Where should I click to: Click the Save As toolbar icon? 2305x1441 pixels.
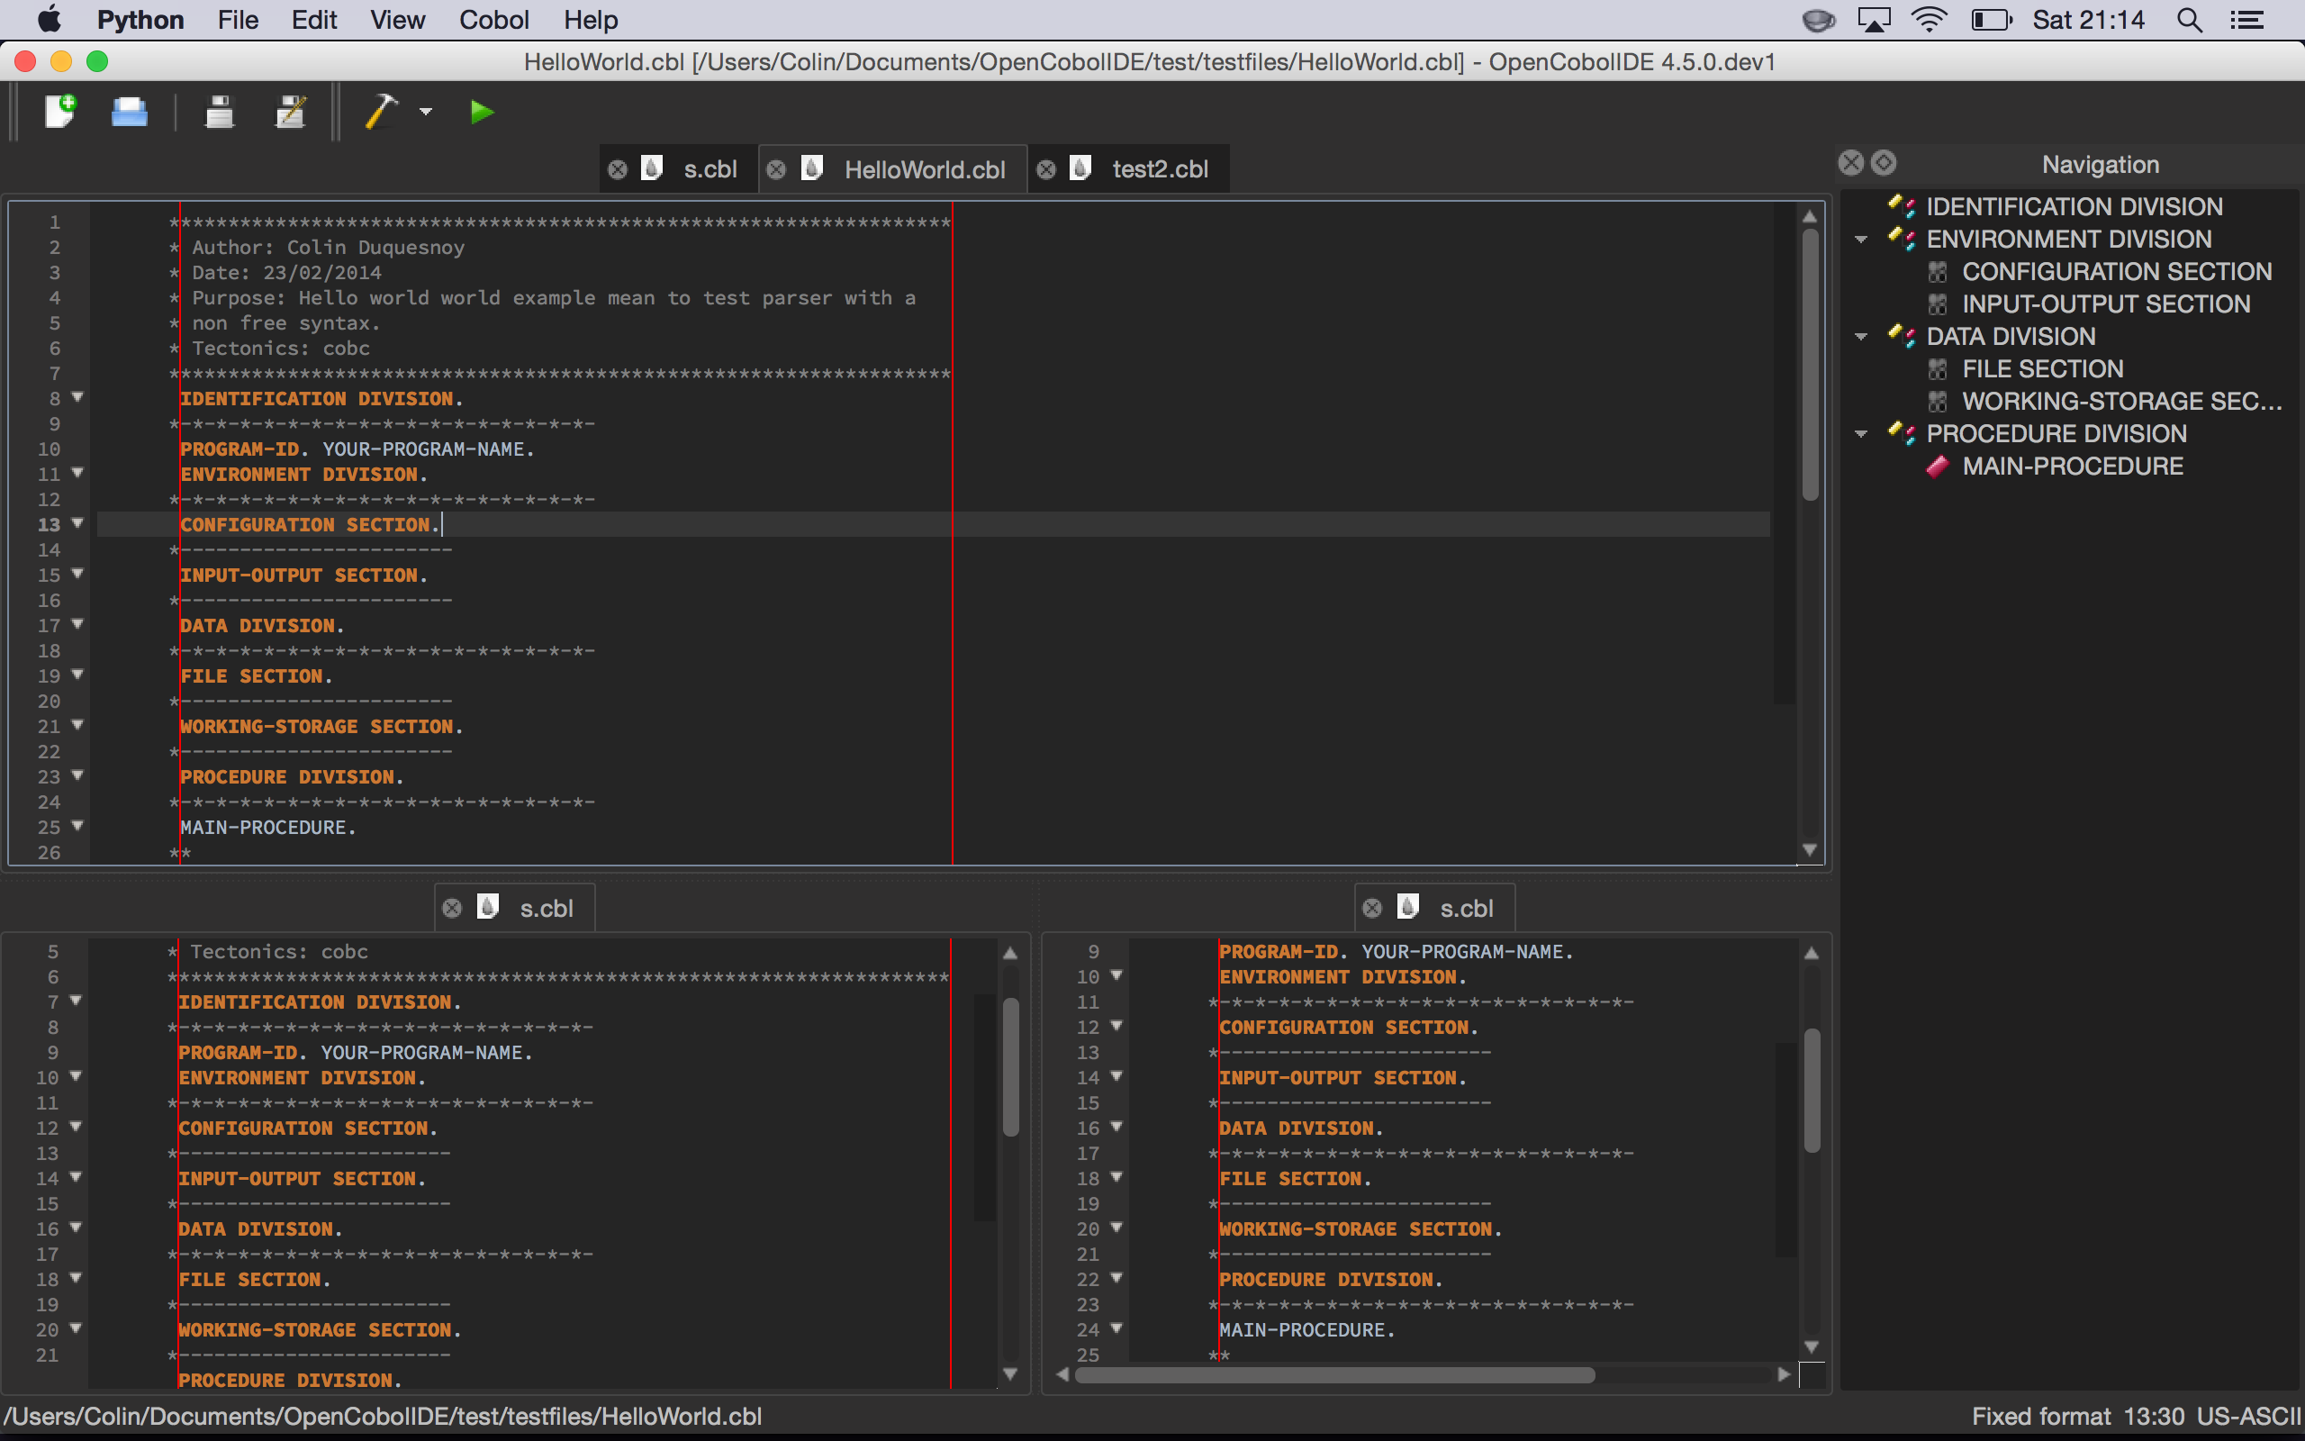click(289, 110)
